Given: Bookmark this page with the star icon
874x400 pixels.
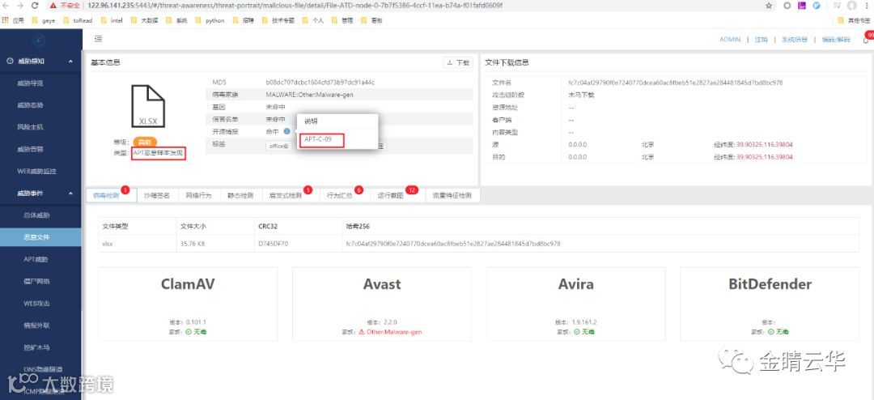Looking at the screenshot, I should (x=770, y=6).
